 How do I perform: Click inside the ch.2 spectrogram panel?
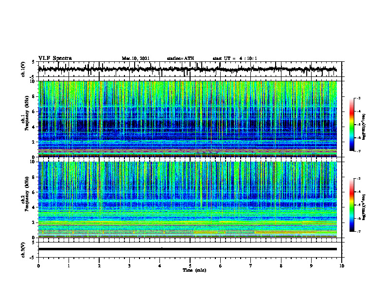pos(187,200)
